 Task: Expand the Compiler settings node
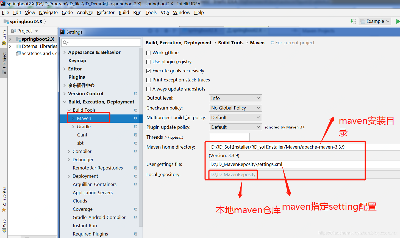coord(69,151)
